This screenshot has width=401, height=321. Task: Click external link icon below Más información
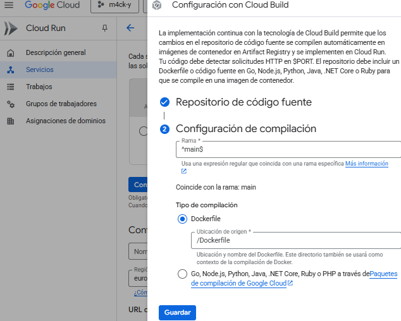click(184, 171)
